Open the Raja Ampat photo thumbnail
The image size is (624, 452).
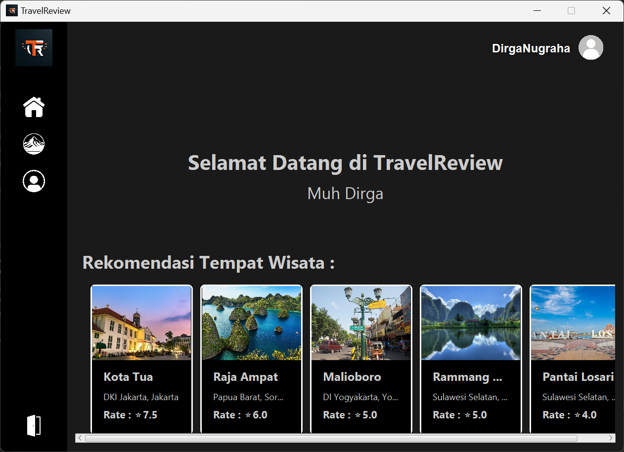point(251,323)
